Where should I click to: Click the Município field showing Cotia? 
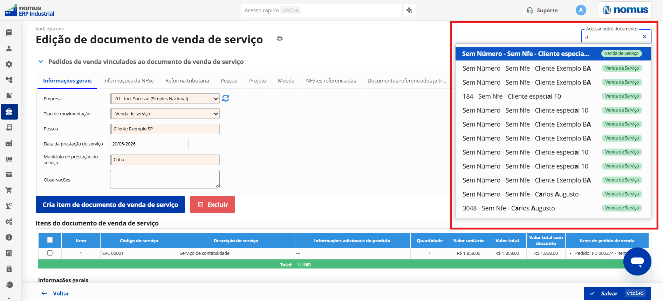pyautogui.click(x=165, y=159)
